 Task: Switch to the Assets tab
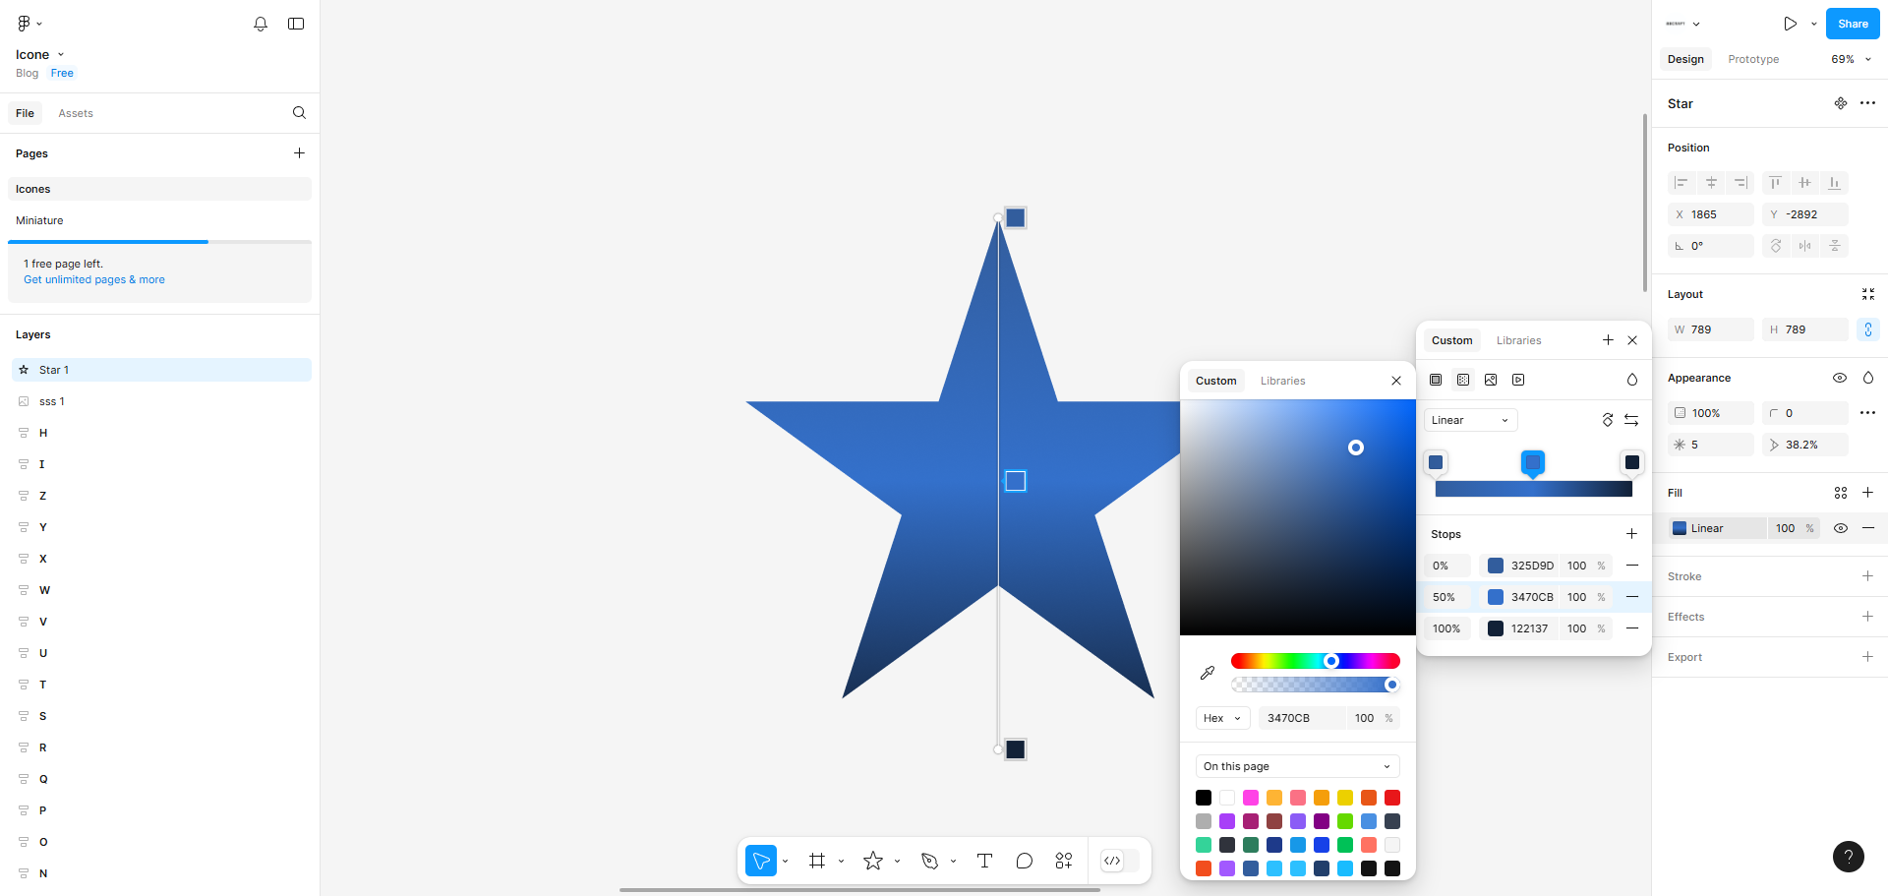tap(76, 113)
